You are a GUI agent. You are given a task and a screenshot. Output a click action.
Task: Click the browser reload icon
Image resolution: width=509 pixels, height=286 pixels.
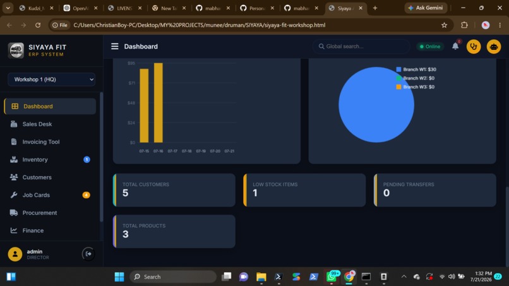click(x=38, y=25)
